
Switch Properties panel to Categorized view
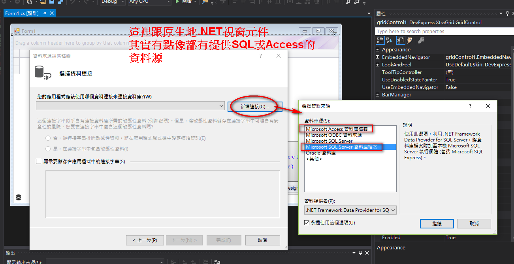[x=380, y=40]
